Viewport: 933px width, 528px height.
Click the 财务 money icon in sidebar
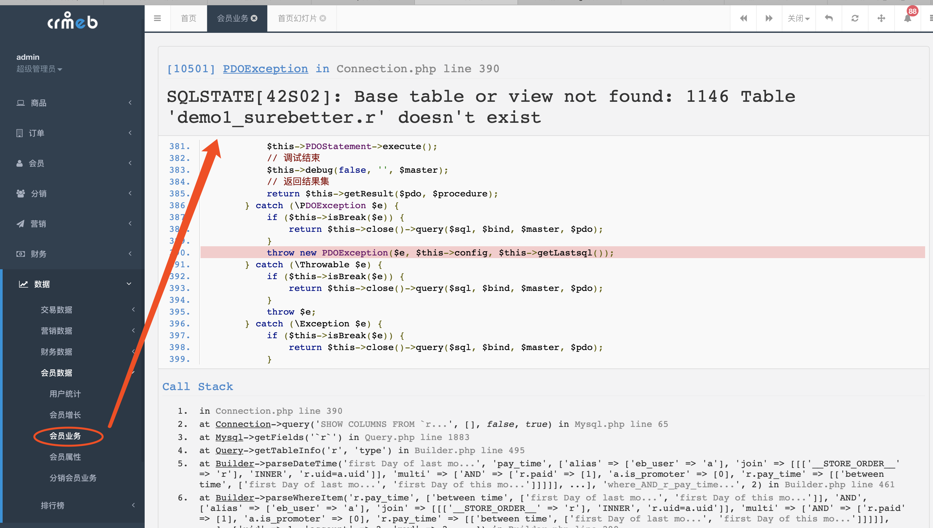[21, 254]
